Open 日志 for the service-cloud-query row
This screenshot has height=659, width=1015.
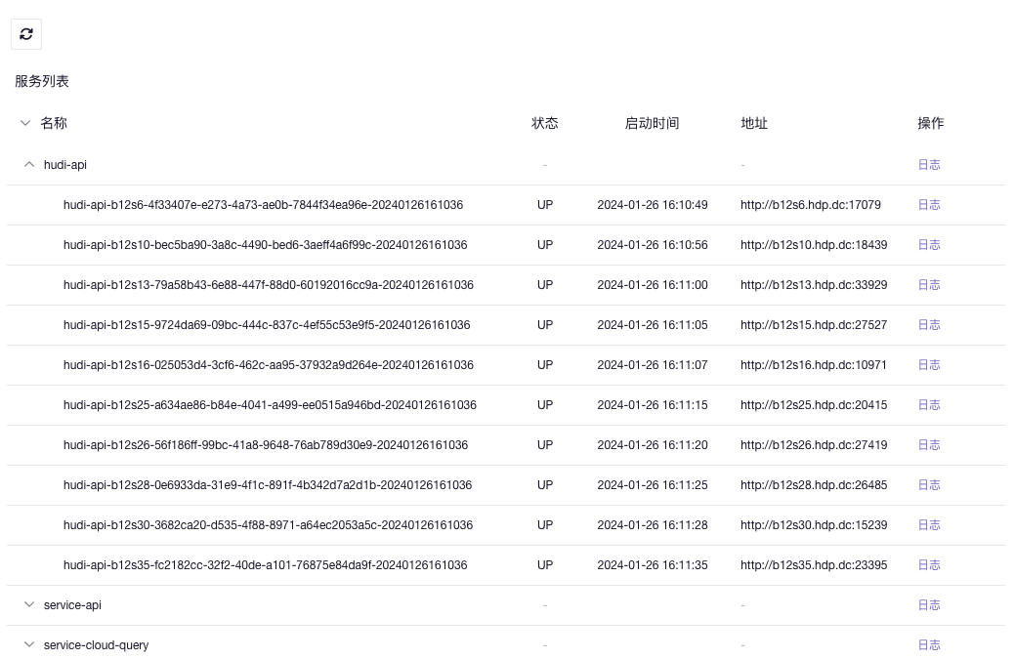[x=928, y=645]
